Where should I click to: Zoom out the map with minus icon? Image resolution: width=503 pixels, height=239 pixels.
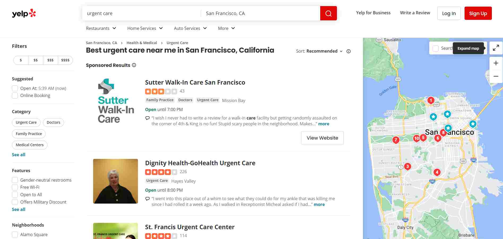[x=496, y=76]
